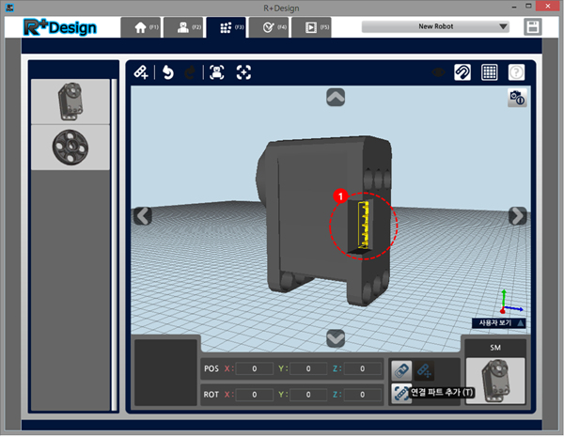The height and width of the screenshot is (437, 564).
Task: Toggle the grid display button
Action: 490,71
